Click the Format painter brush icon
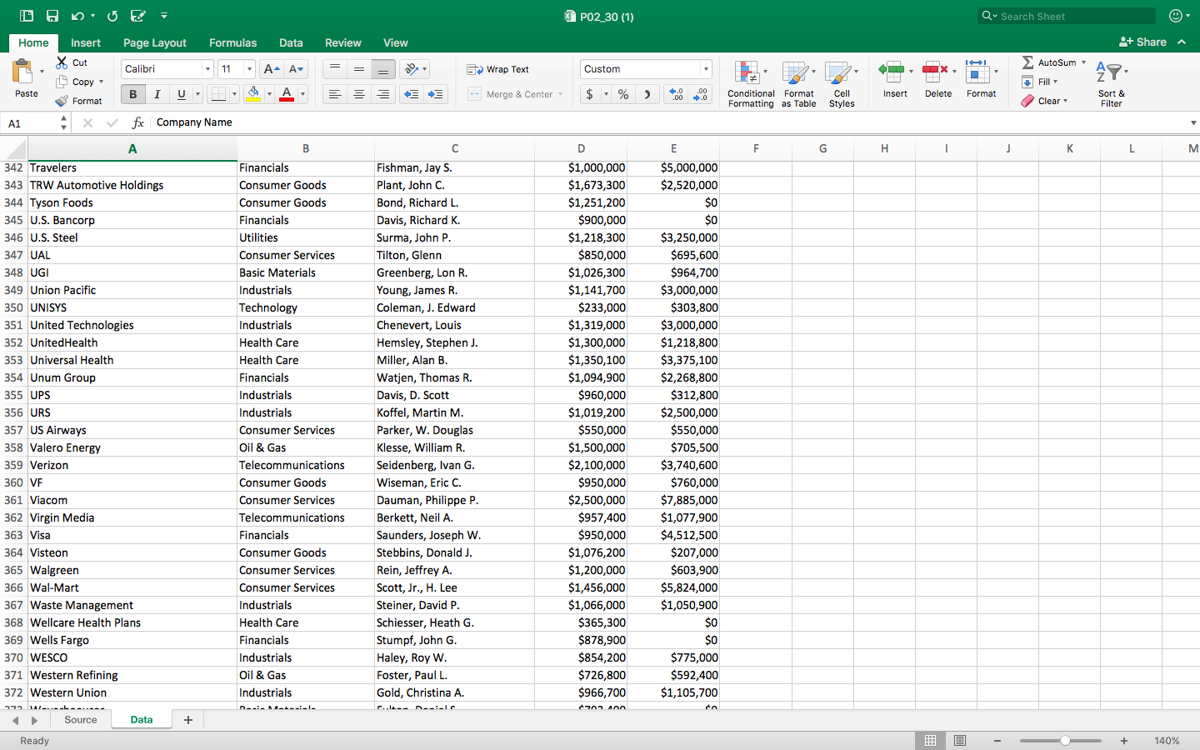 tap(62, 101)
